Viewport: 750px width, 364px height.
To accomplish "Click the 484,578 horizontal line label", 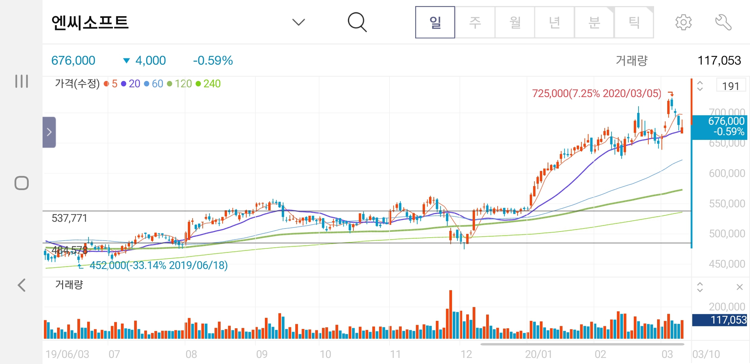I will coord(69,250).
